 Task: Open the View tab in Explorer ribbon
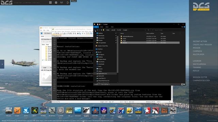(112, 27)
